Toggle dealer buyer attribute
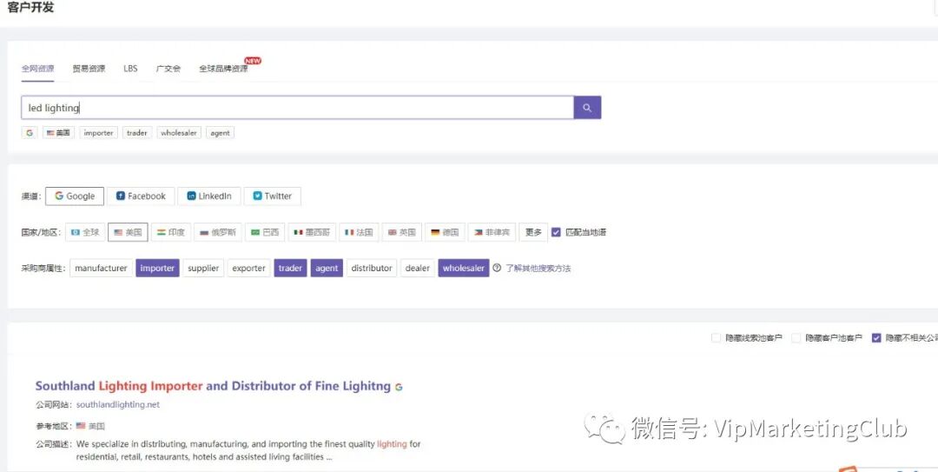The width and height of the screenshot is (938, 472). point(418,269)
